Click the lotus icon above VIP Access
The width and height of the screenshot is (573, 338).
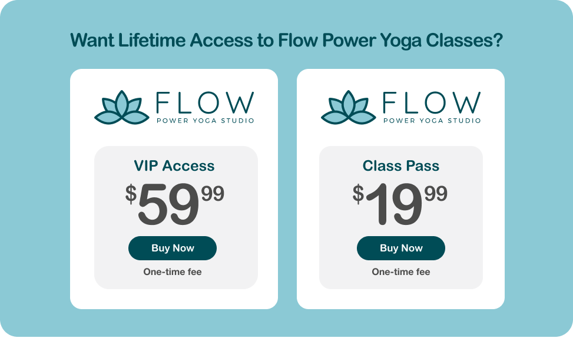[122, 108]
